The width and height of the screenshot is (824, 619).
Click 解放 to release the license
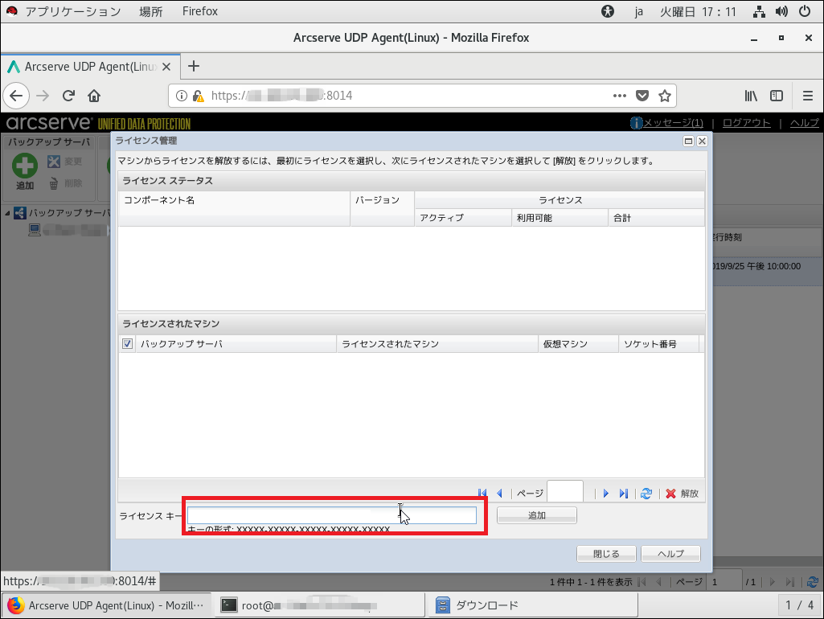pos(683,494)
